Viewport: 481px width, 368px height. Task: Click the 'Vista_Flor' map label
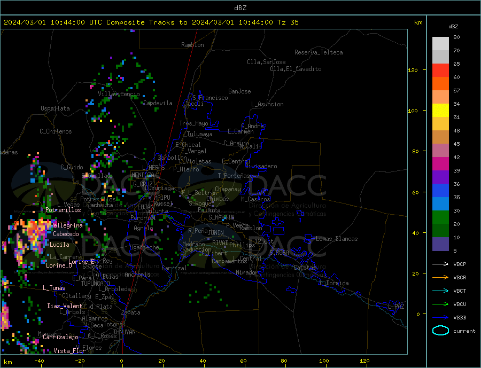tap(69, 351)
